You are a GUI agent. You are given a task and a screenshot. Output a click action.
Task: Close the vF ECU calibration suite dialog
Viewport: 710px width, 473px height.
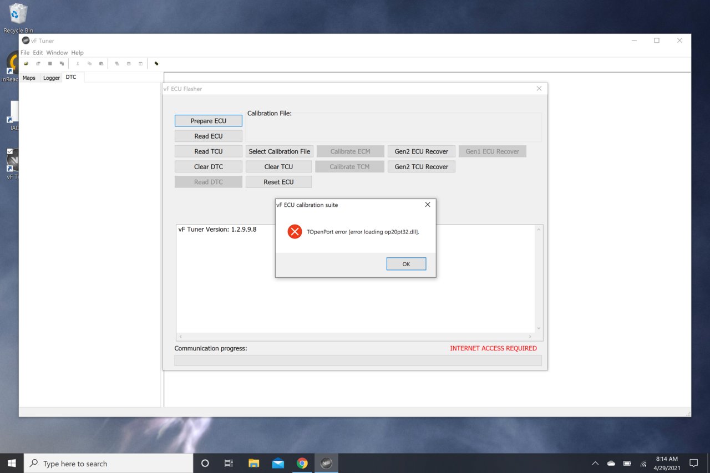[x=427, y=205]
